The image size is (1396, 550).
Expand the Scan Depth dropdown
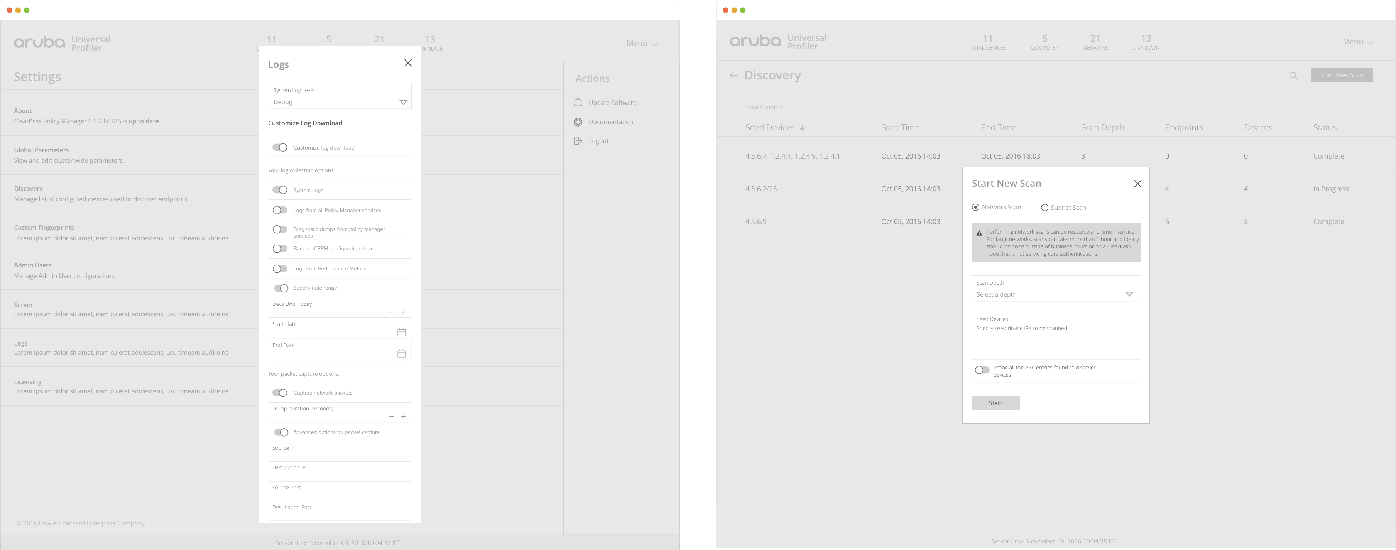tap(1129, 294)
